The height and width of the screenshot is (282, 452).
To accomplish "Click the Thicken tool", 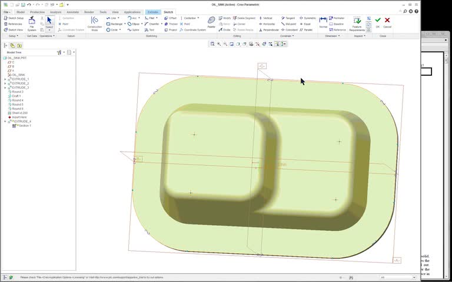I will pyautogui.click(x=171, y=24).
